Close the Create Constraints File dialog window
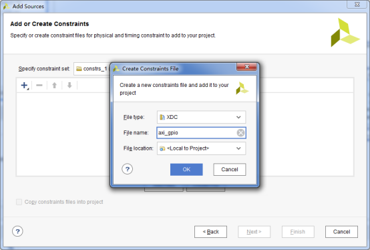Image resolution: width=370 pixels, height=250 pixels. [246, 67]
